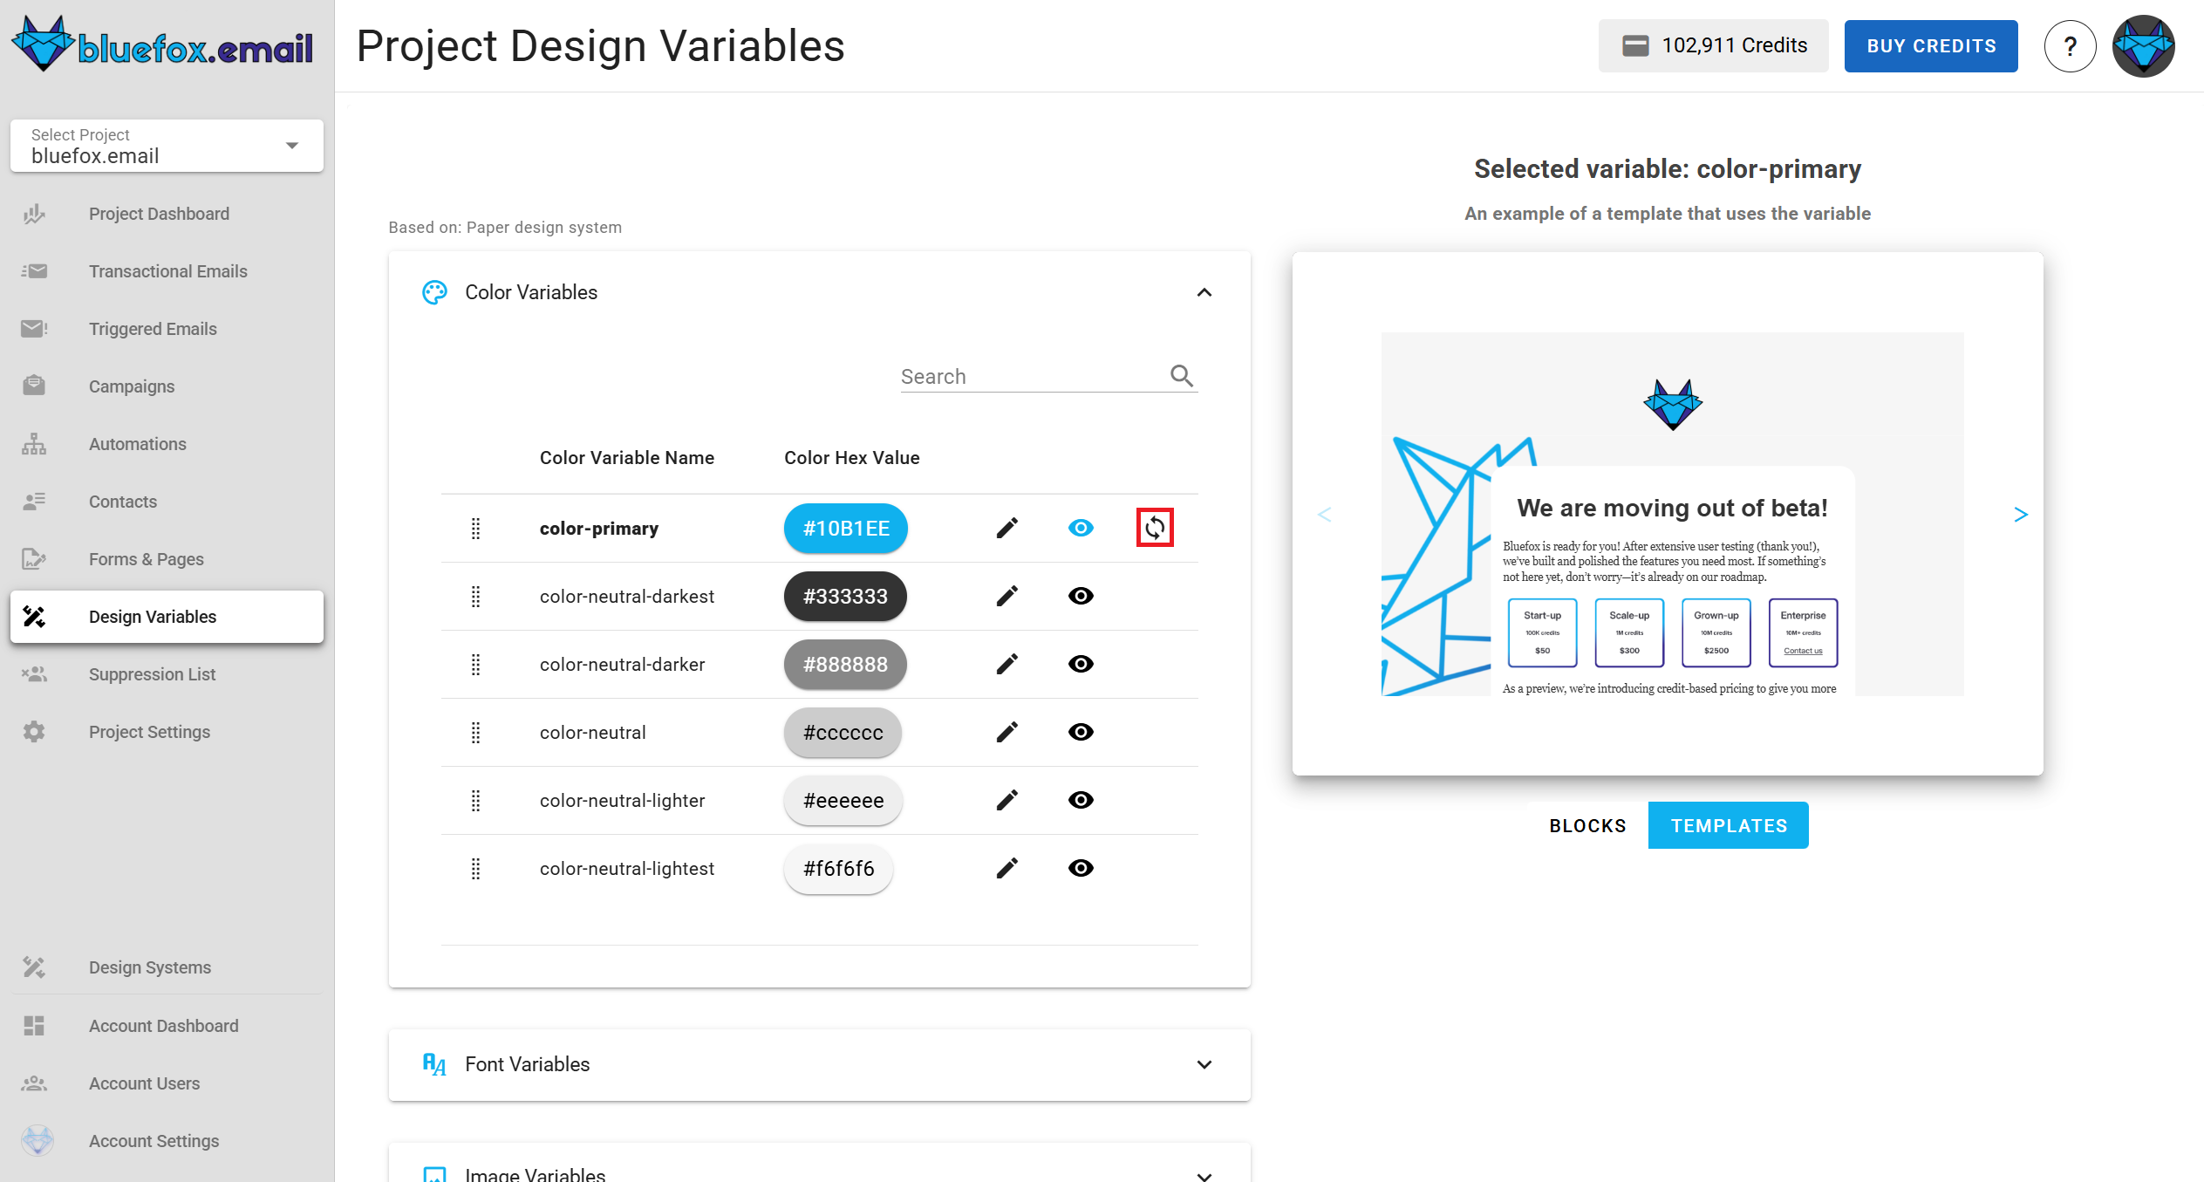
Task: Click the drag handle of color-neutral-darker row
Action: pyautogui.click(x=475, y=664)
